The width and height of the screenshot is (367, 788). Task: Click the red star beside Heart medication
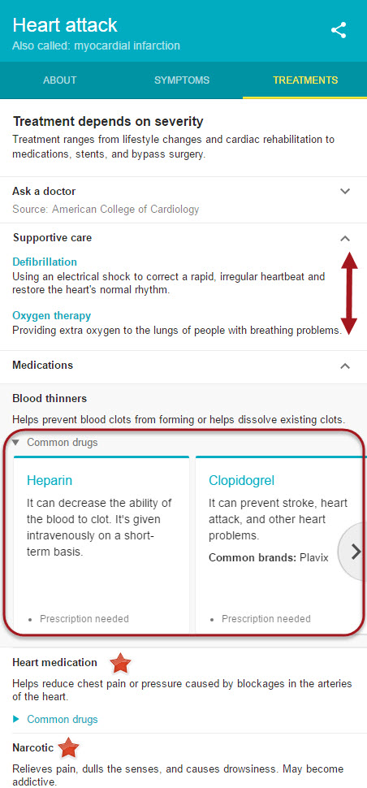pyautogui.click(x=120, y=664)
